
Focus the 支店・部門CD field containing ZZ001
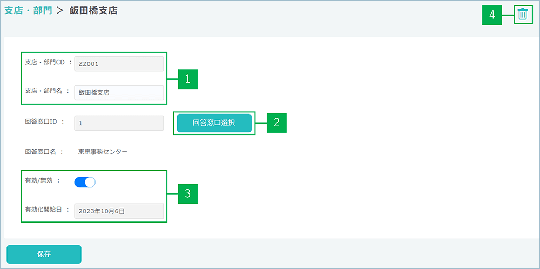click(x=118, y=64)
